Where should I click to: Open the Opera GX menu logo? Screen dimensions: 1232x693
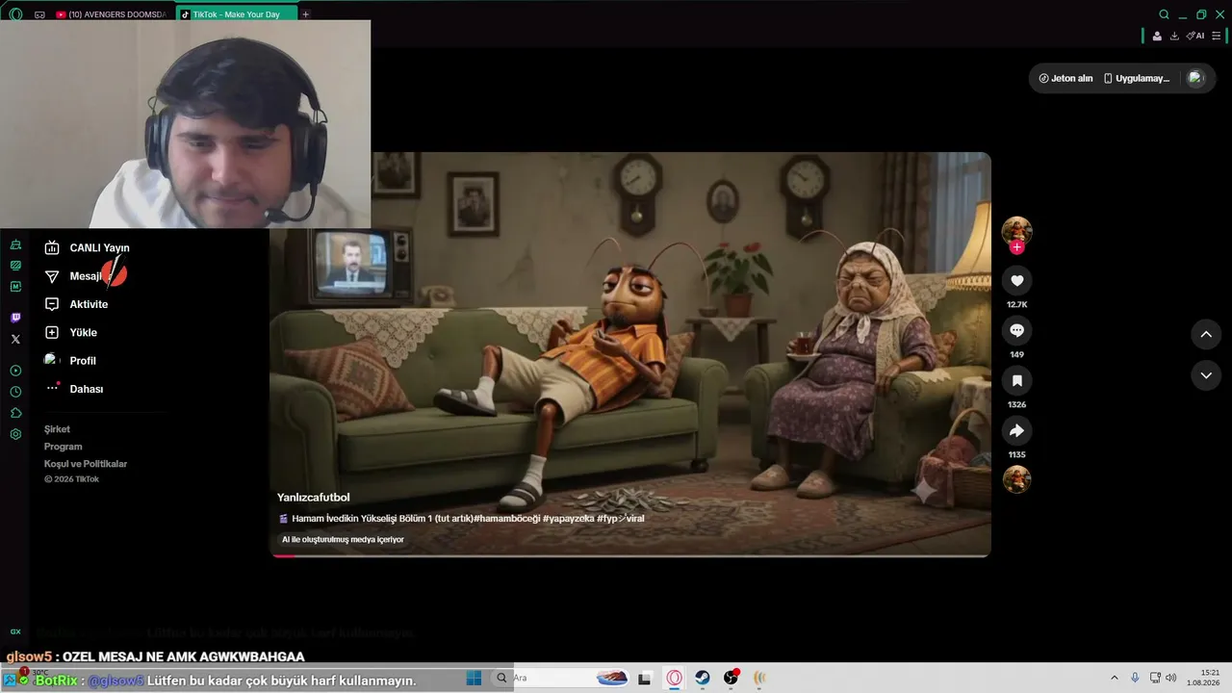coord(15,14)
